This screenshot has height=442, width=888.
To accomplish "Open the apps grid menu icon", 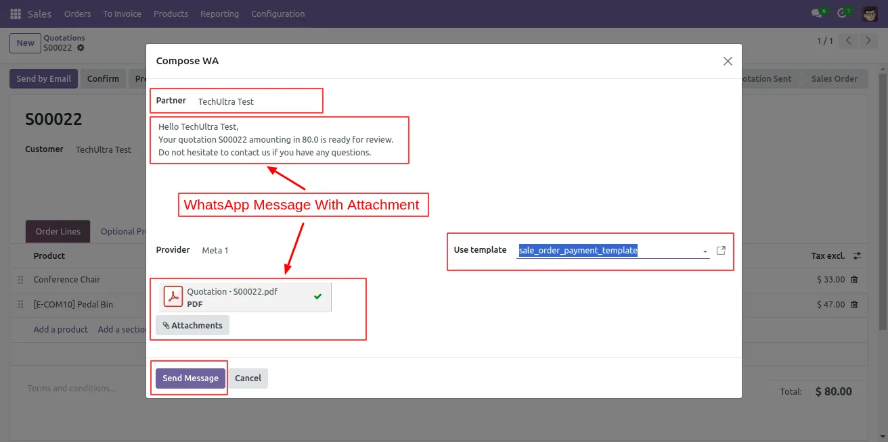I will [16, 14].
